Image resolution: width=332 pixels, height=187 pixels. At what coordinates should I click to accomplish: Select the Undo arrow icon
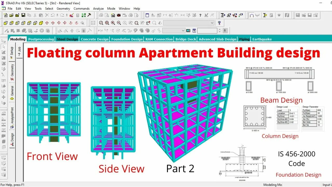click(x=52, y=15)
